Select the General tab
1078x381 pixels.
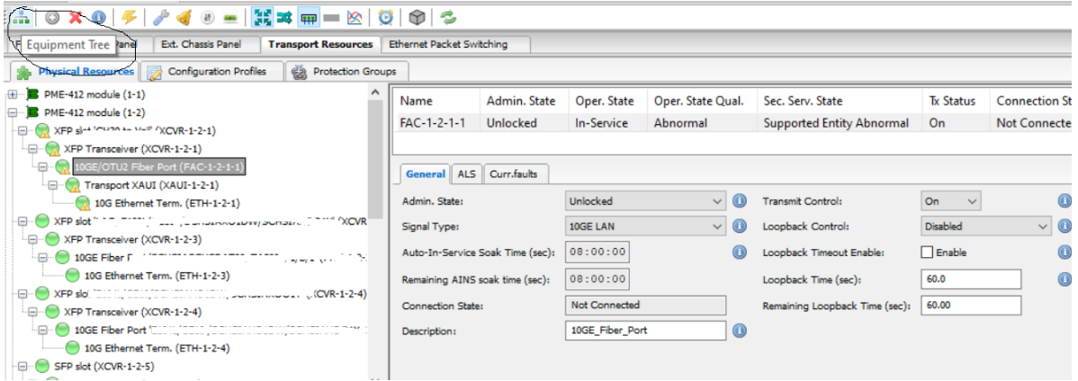[425, 174]
